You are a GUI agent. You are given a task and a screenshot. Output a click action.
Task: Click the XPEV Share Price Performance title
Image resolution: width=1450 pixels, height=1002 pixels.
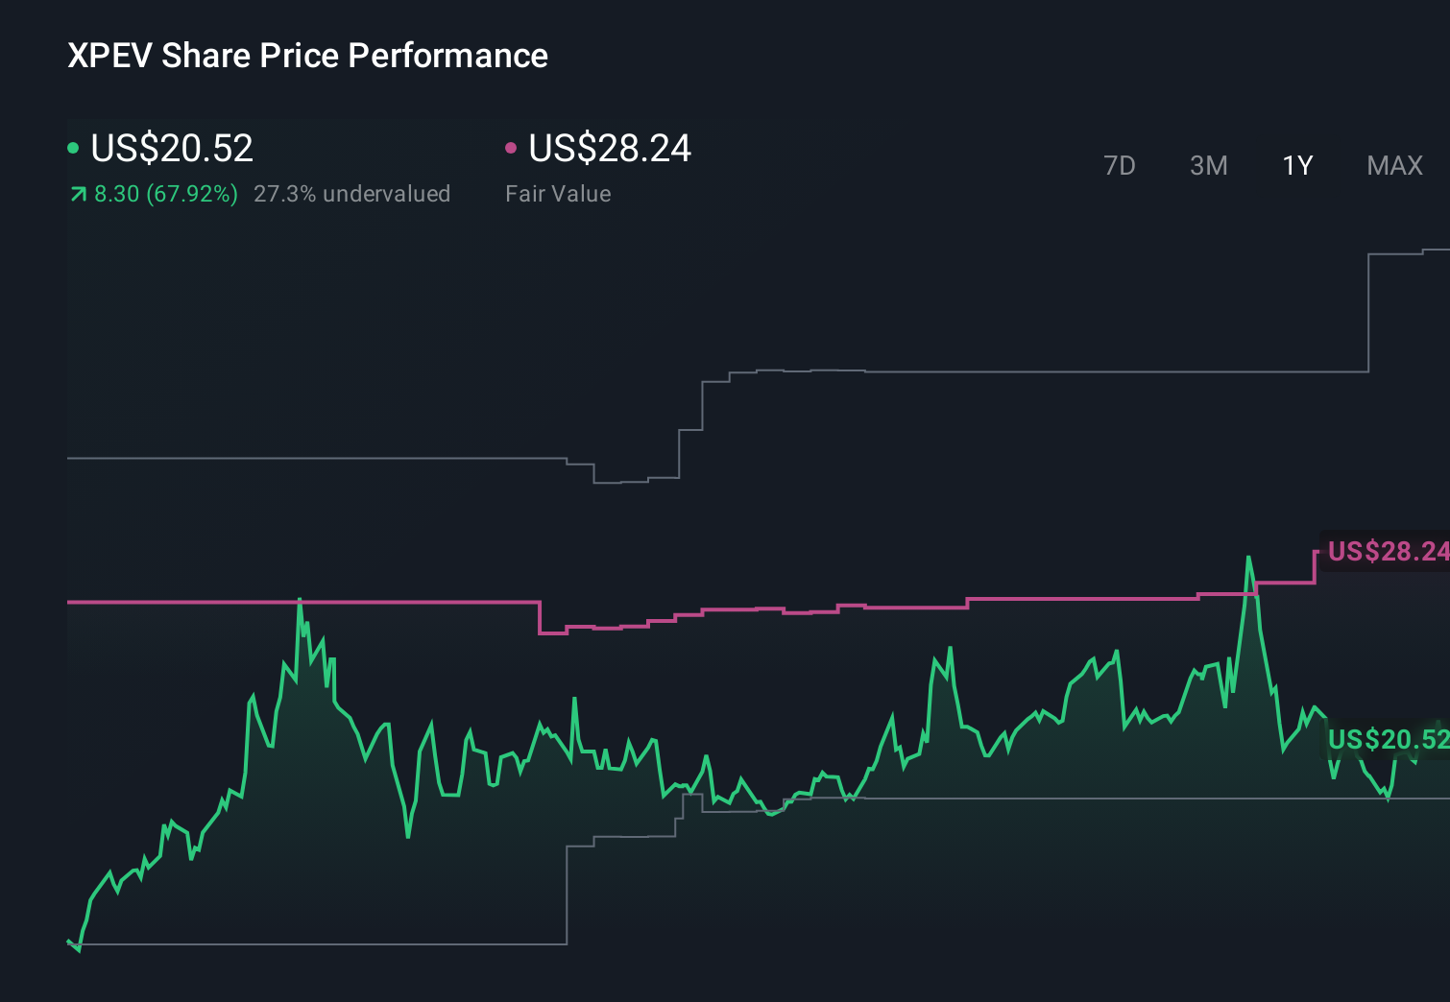pos(307,56)
